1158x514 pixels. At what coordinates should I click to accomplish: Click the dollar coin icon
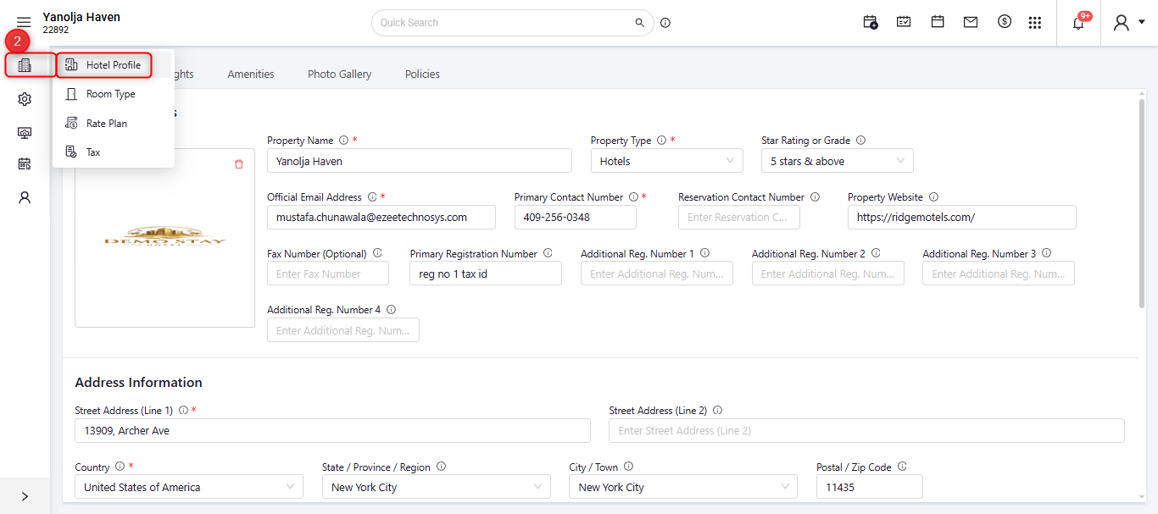1005,22
